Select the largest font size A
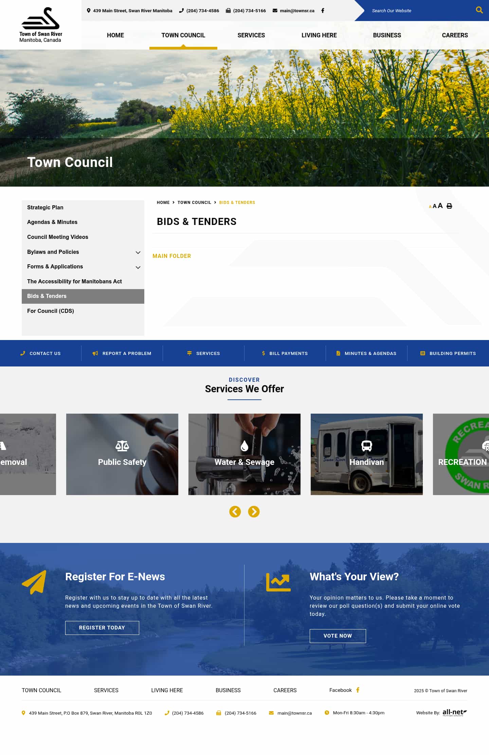 point(440,206)
